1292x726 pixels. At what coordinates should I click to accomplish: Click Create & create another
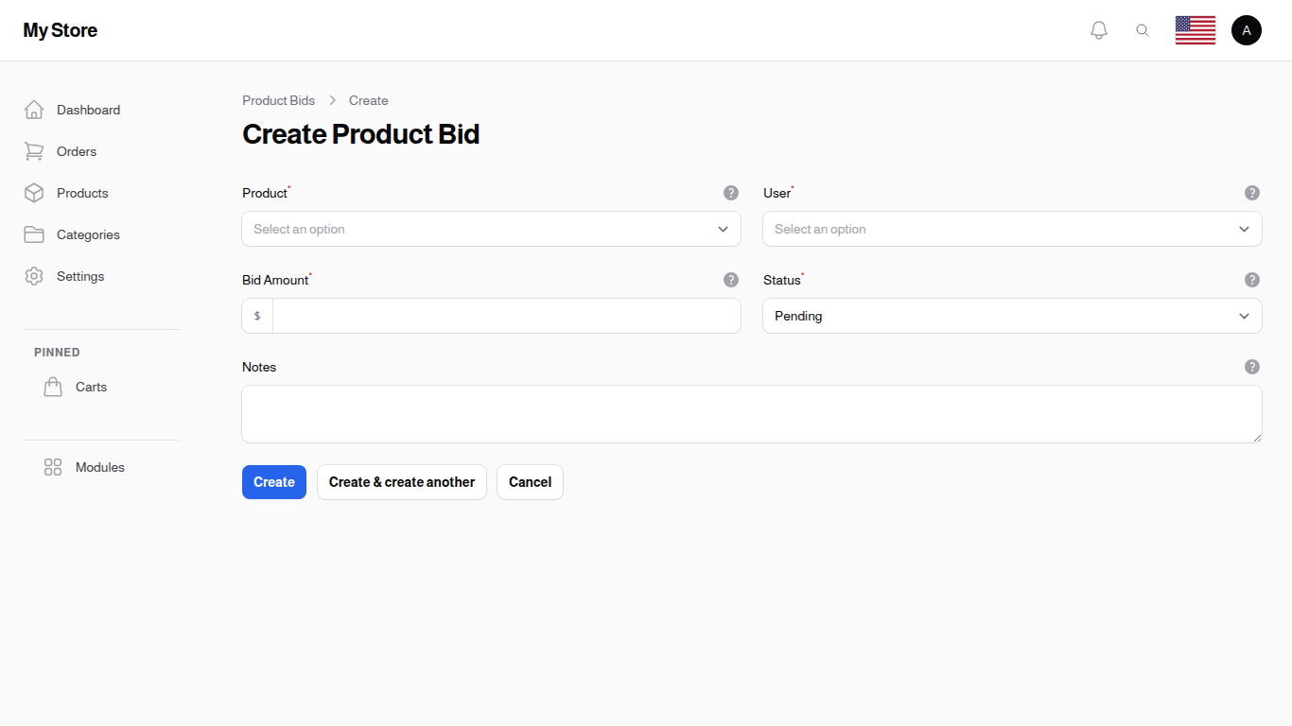coord(401,482)
